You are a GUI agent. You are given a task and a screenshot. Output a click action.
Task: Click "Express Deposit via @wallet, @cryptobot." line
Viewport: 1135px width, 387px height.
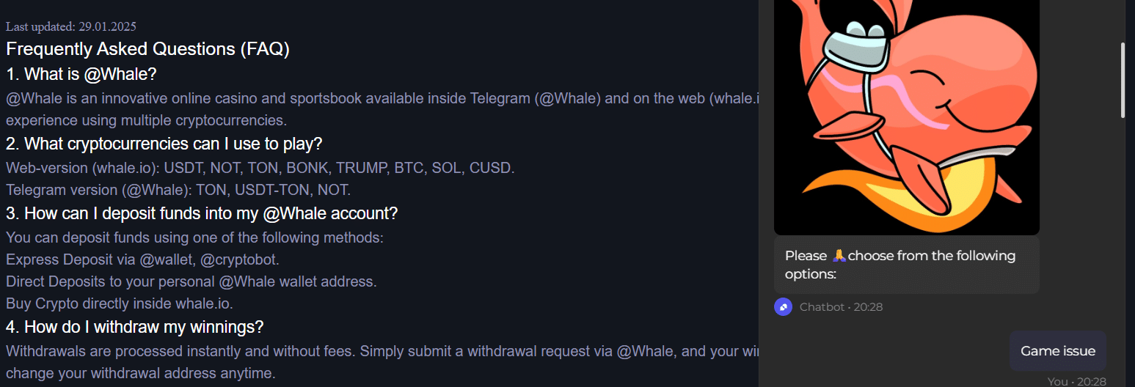[142, 259]
